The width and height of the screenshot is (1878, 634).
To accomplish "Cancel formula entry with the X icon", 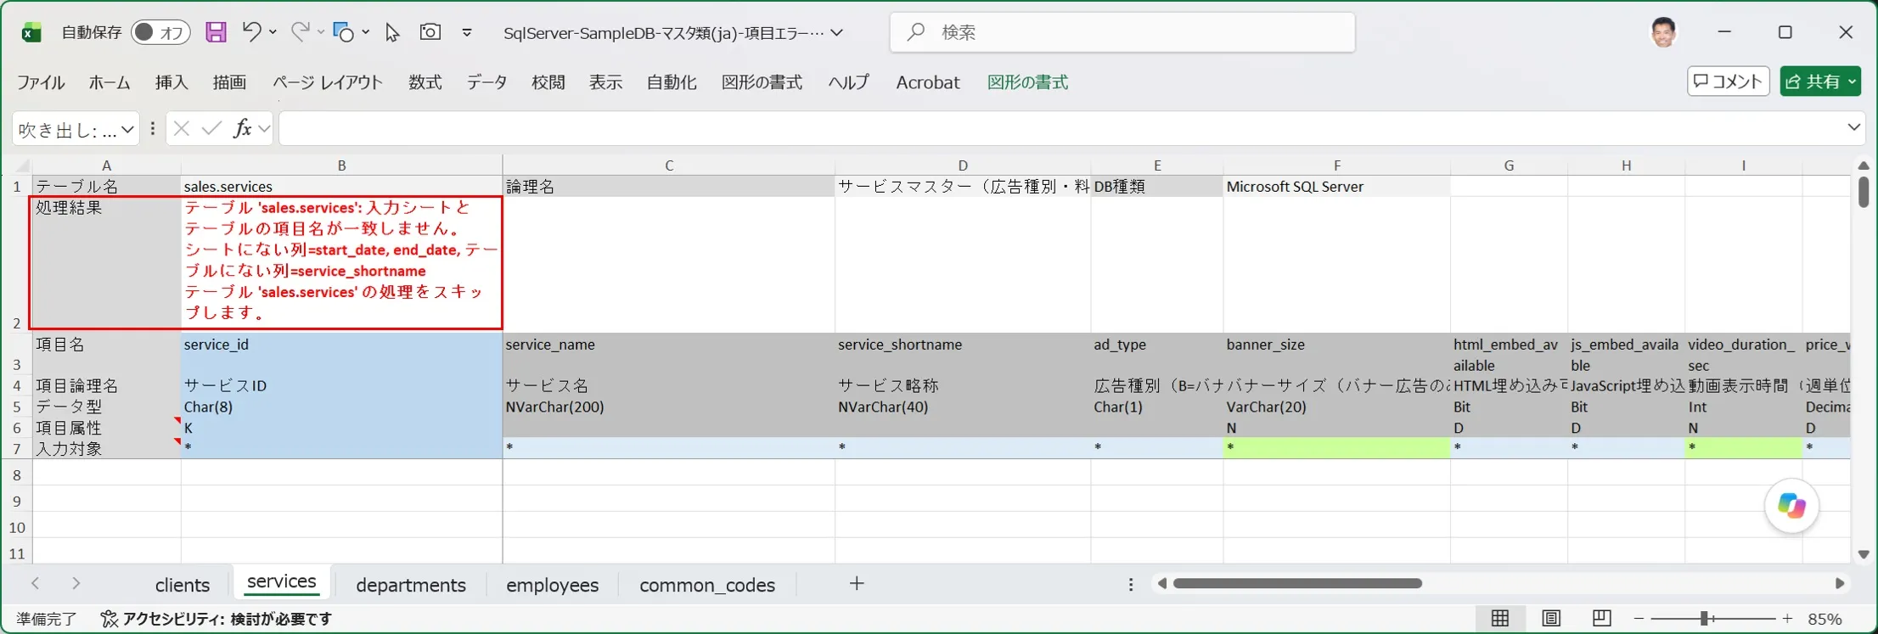I will point(181,128).
